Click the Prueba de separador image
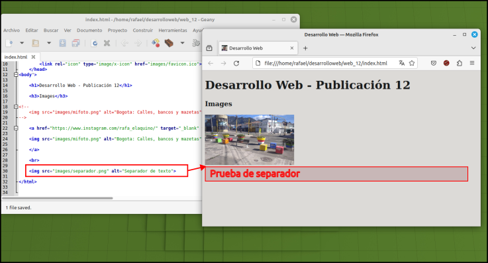 (x=336, y=174)
